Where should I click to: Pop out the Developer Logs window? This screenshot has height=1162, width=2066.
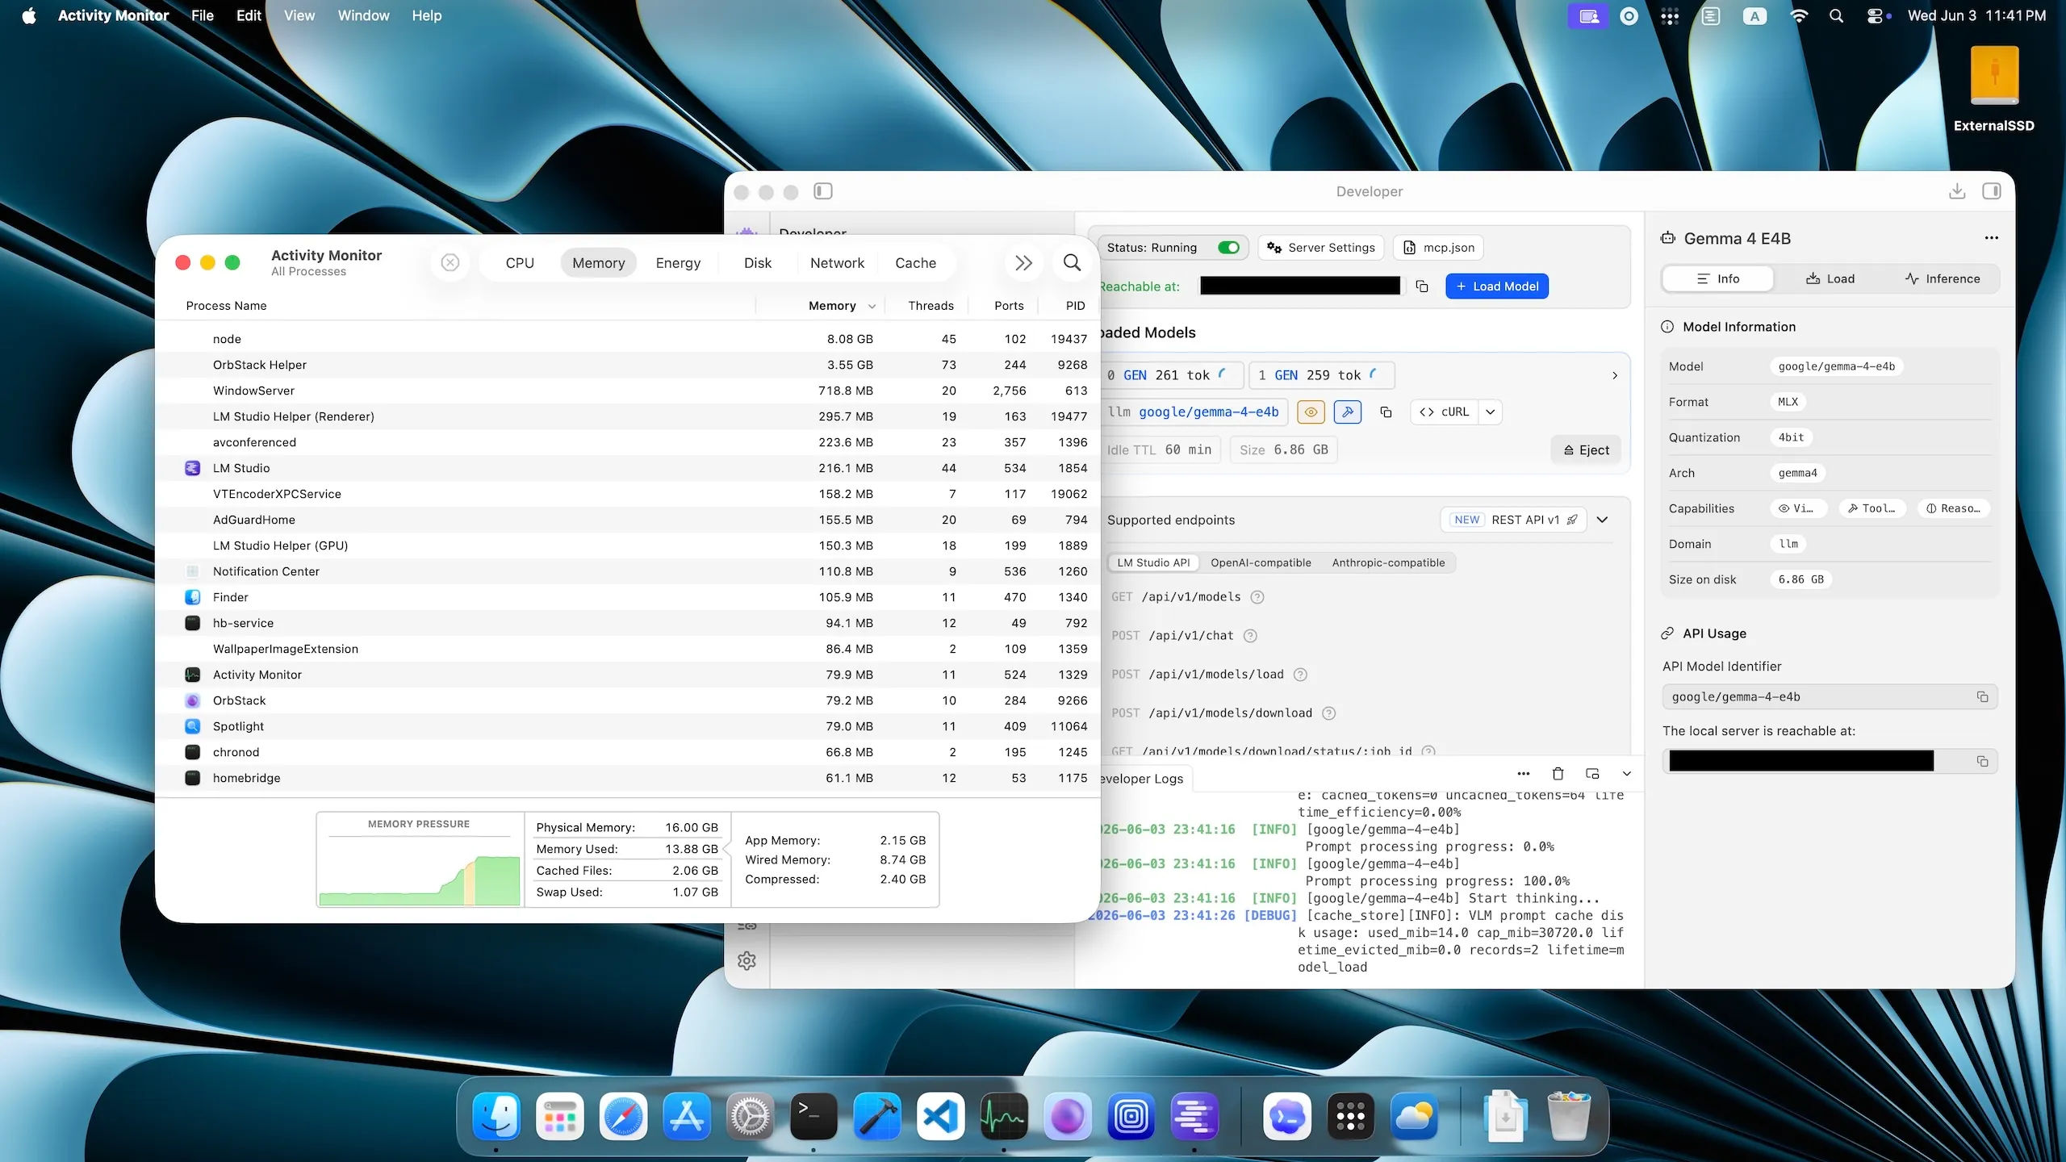point(1592,774)
